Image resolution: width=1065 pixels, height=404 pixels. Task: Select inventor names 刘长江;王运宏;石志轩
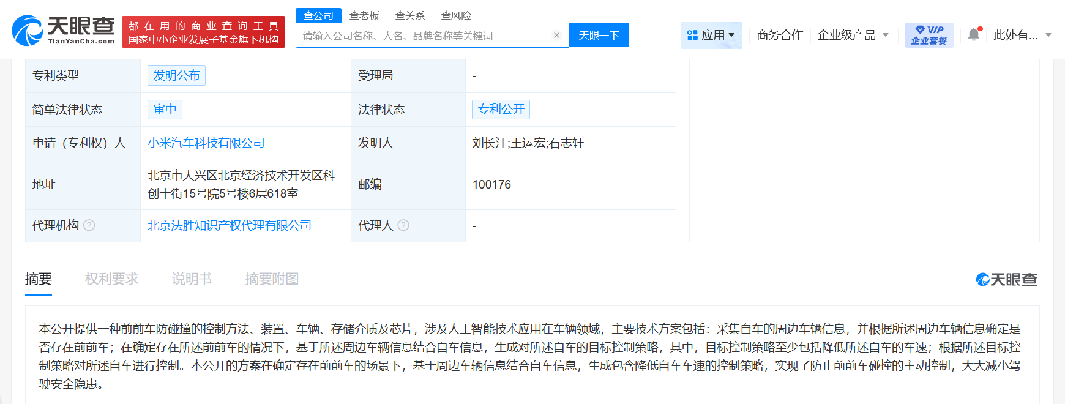pos(528,143)
